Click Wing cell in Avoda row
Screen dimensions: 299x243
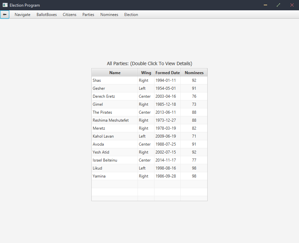(x=146, y=144)
